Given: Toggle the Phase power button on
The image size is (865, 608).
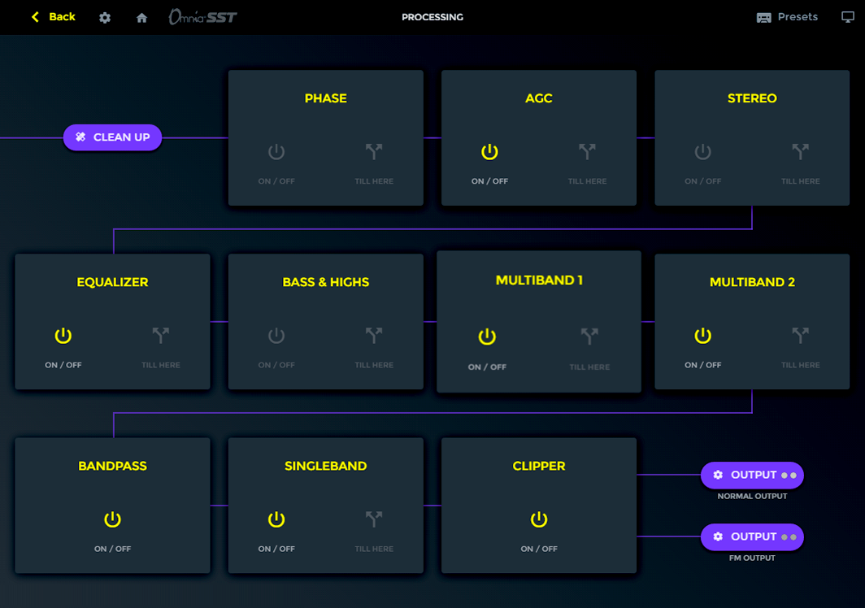Looking at the screenshot, I should (276, 151).
